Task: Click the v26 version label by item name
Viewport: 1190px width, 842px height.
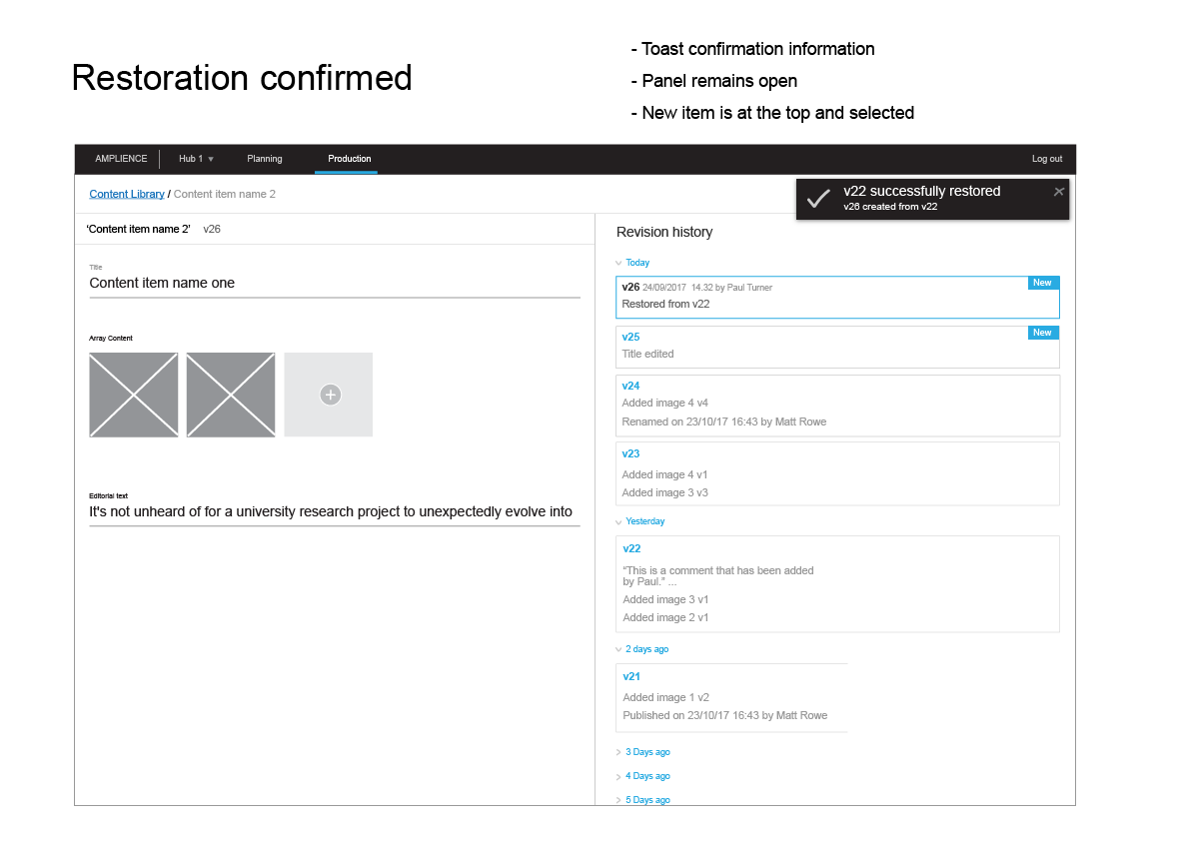Action: pyautogui.click(x=212, y=229)
